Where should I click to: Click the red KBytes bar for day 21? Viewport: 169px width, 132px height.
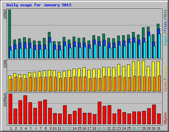point(109,115)
